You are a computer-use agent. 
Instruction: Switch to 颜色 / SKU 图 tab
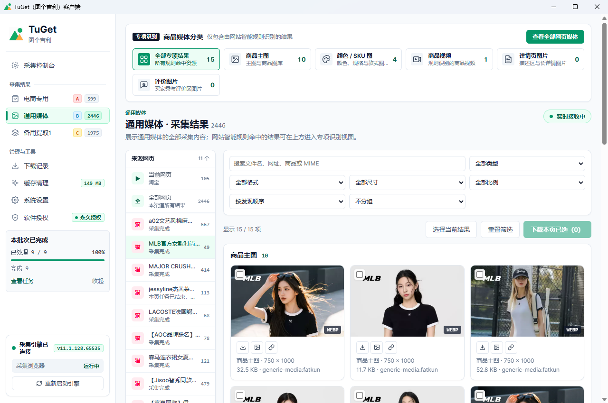358,59
